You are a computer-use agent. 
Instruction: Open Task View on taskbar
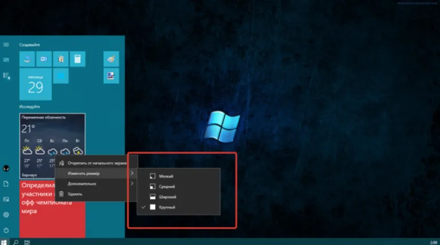click(27, 242)
